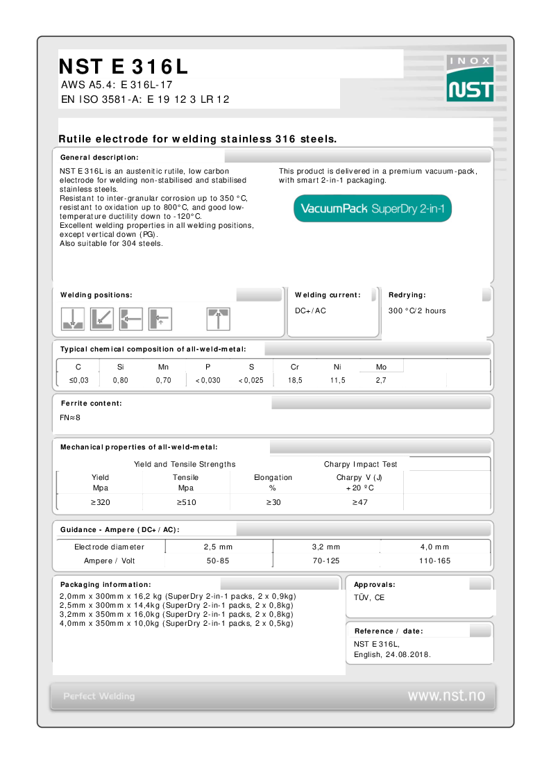Select the 70-125 ampere cell

point(326,561)
